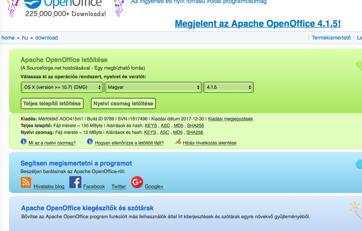Open the KEYS link in the Nyelvi csomag row
This screenshot has width=362, height=231.
[150, 132]
